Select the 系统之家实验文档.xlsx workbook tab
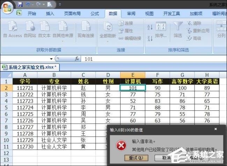The height and width of the screenshot is (166, 227). coord(30,67)
